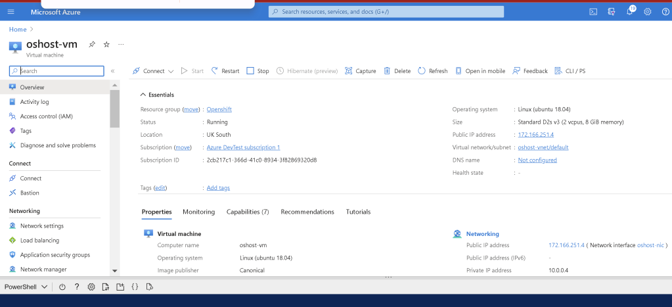This screenshot has width=672, height=307.
Task: Go to Home breadcrumb
Action: pyautogui.click(x=18, y=30)
